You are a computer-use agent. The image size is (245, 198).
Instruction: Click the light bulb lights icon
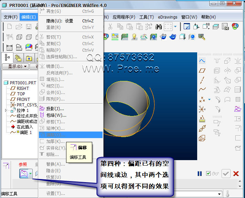pyautogui.click(x=134, y=37)
